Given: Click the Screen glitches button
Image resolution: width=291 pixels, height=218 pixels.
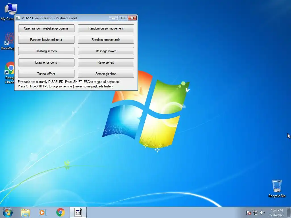Looking at the screenshot, I should tap(106, 74).
